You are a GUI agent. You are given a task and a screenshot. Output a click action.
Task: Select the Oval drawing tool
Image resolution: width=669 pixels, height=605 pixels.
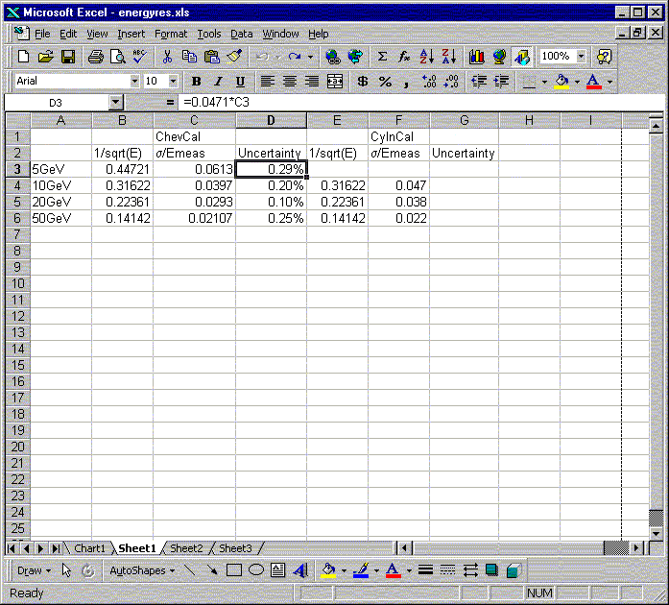tap(256, 570)
